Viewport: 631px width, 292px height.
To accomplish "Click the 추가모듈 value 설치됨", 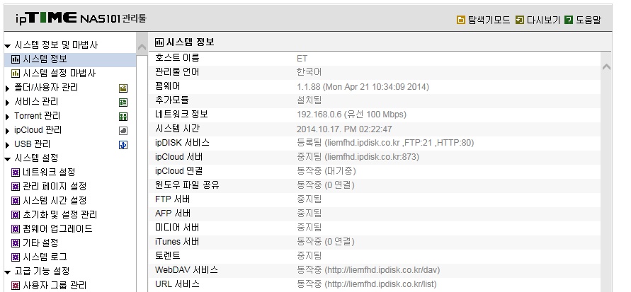I will click(x=309, y=100).
